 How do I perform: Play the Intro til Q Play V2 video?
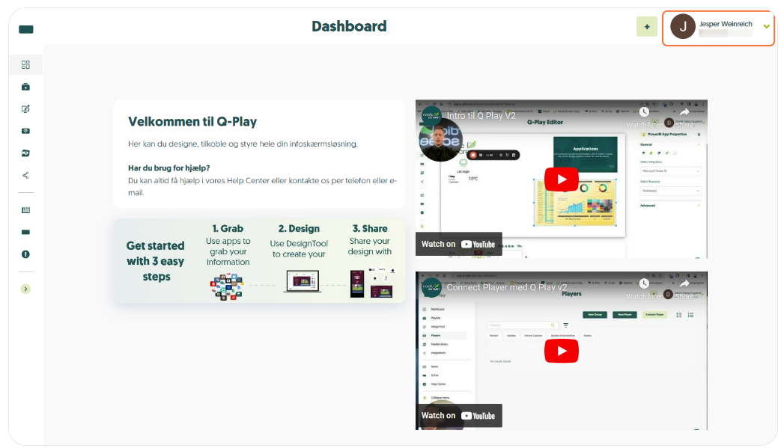coord(562,179)
